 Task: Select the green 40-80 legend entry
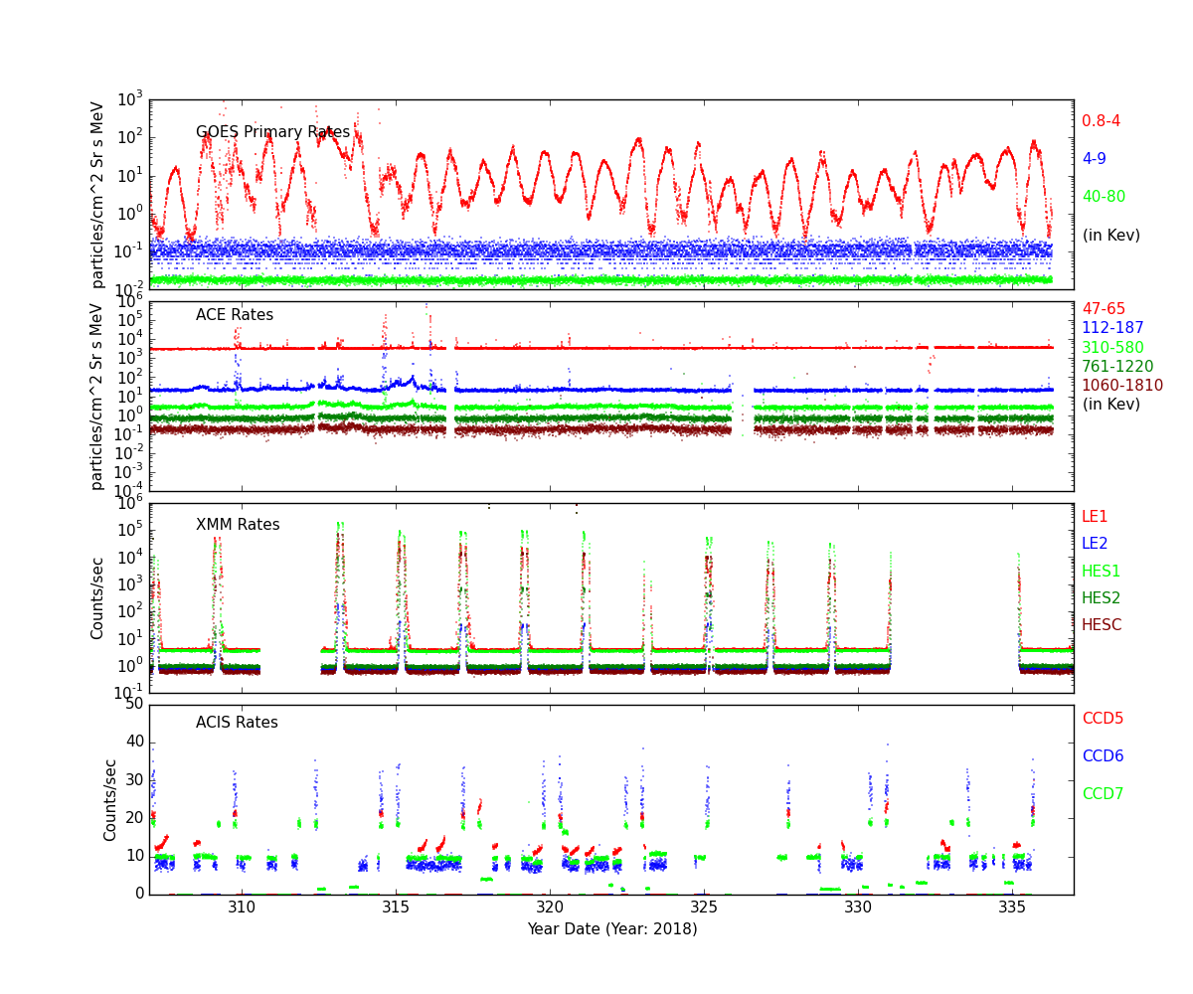[1104, 197]
